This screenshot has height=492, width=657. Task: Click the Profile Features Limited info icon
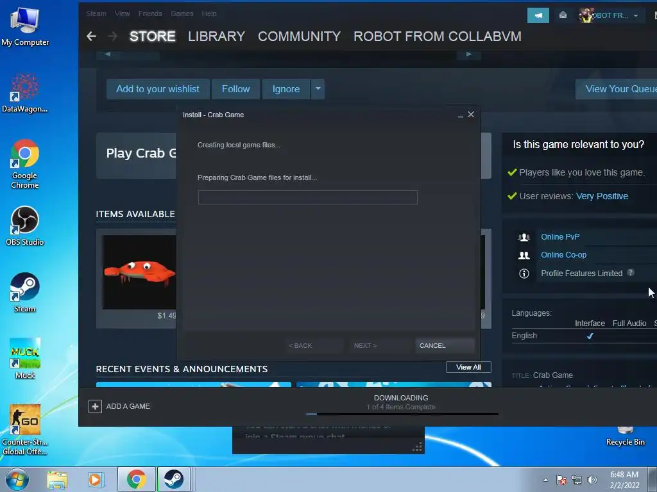(x=524, y=274)
